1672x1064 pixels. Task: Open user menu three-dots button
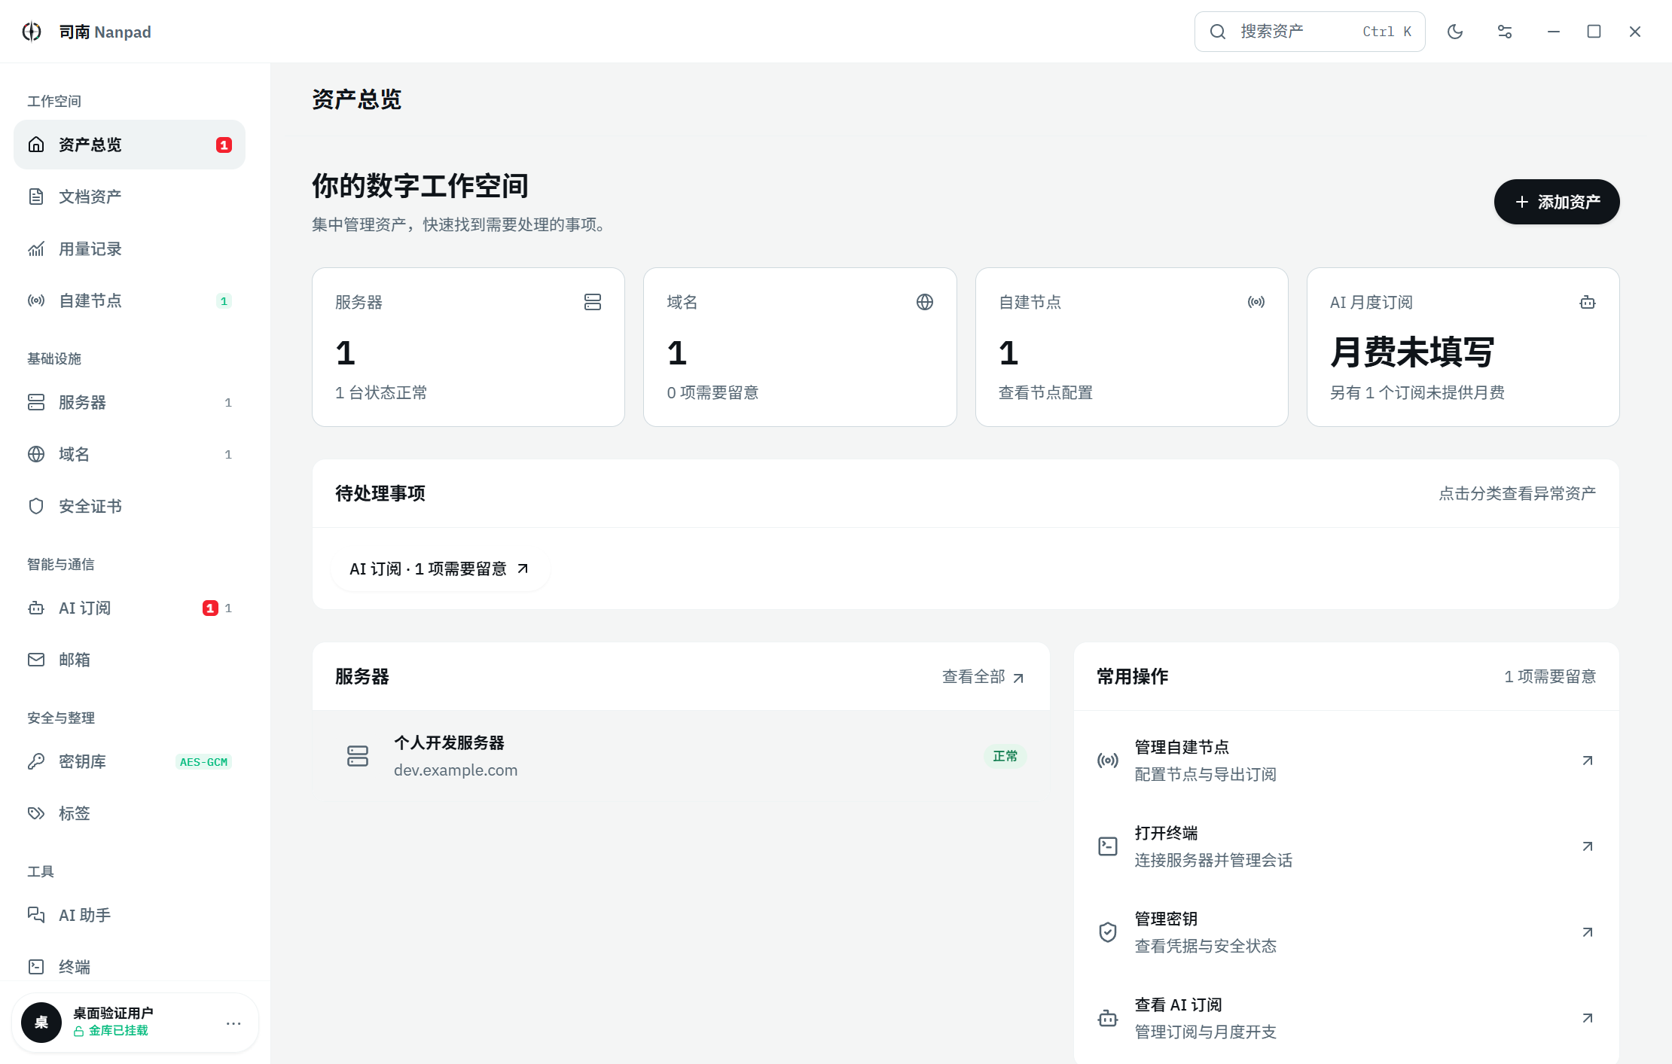click(x=233, y=1023)
